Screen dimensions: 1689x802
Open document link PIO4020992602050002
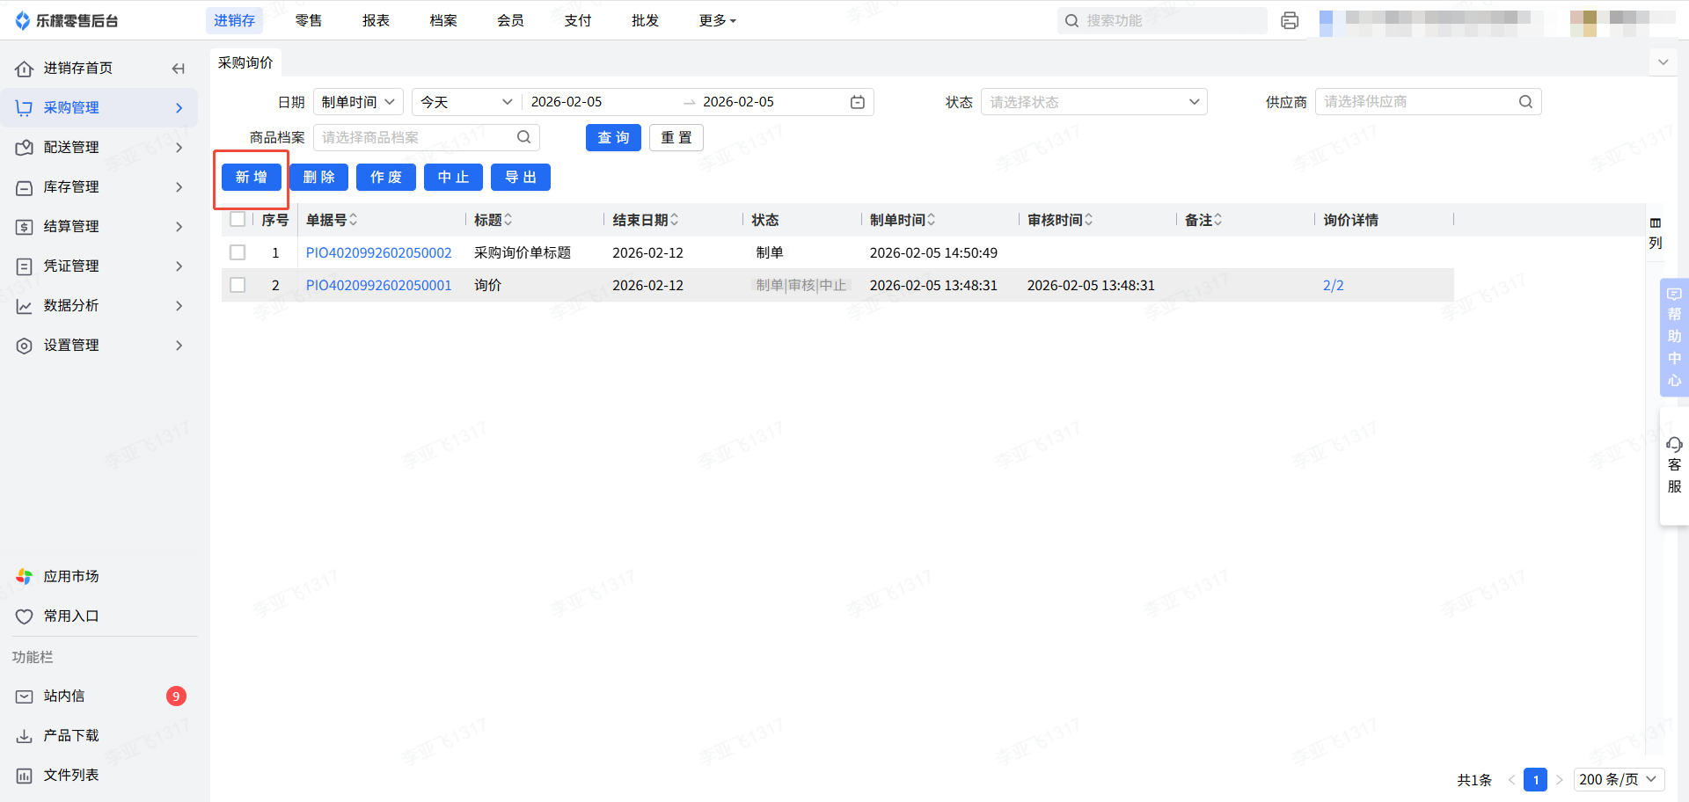[x=378, y=252]
